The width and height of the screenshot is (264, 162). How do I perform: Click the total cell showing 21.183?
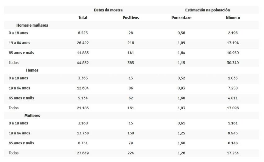[83, 108]
